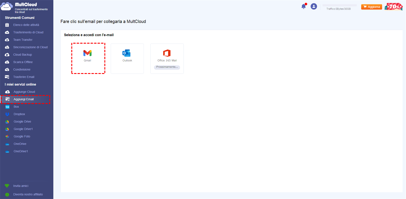Screen dimensions: 406x199
Task: Click the Diventa nostro affiliato dollar icon
Action: click(x=7, y=195)
